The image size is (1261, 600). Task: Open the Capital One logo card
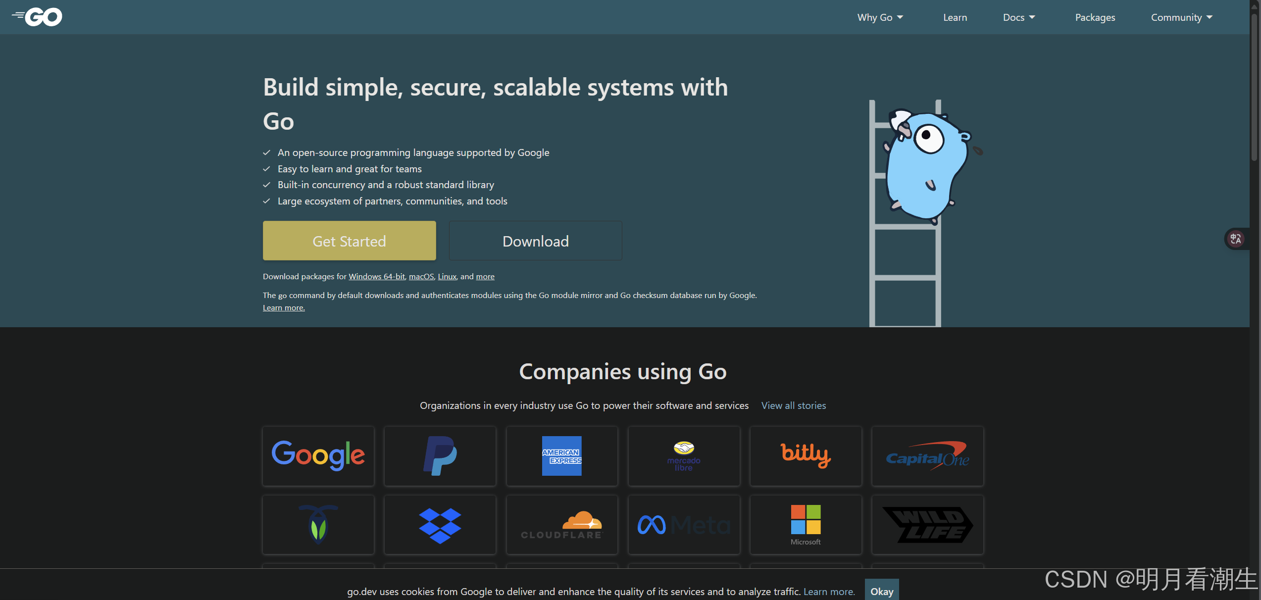[927, 456]
